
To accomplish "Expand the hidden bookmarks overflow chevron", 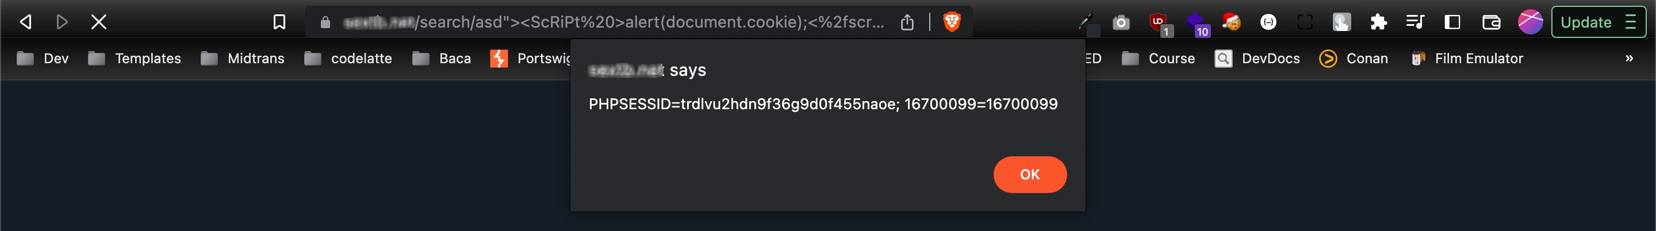I will tap(1629, 59).
